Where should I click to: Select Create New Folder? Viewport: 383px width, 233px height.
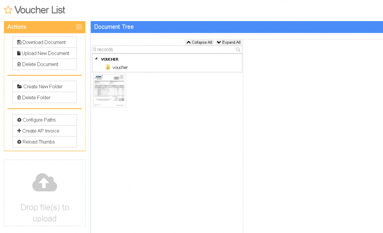pyautogui.click(x=45, y=86)
